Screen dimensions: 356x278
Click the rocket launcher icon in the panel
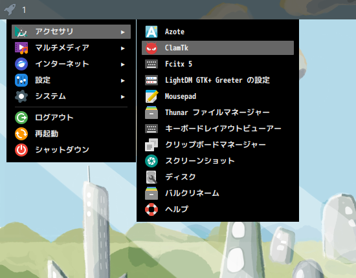(10, 10)
